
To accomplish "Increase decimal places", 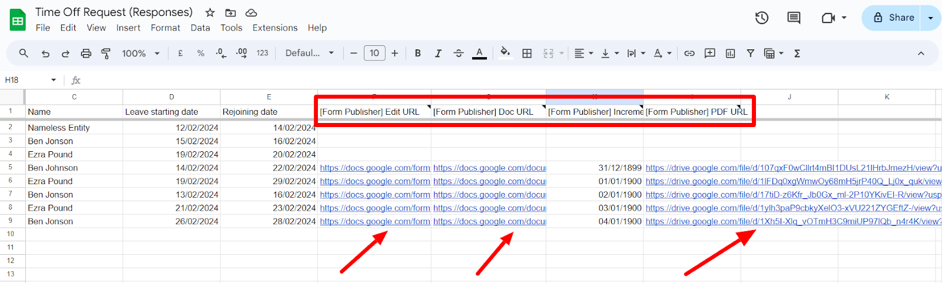I will coord(241,53).
